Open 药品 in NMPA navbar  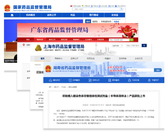point(73,15)
